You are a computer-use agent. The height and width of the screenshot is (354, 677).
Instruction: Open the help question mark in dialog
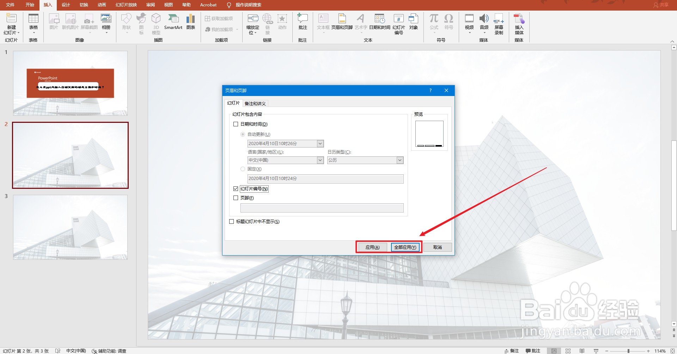tap(431, 90)
